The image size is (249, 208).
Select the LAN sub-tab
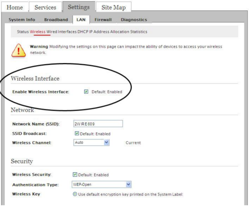[x=81, y=20]
